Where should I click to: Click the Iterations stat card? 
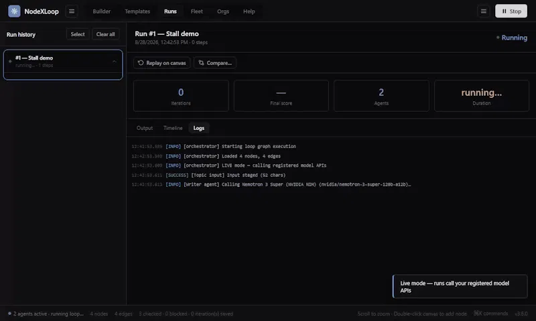pyautogui.click(x=181, y=96)
